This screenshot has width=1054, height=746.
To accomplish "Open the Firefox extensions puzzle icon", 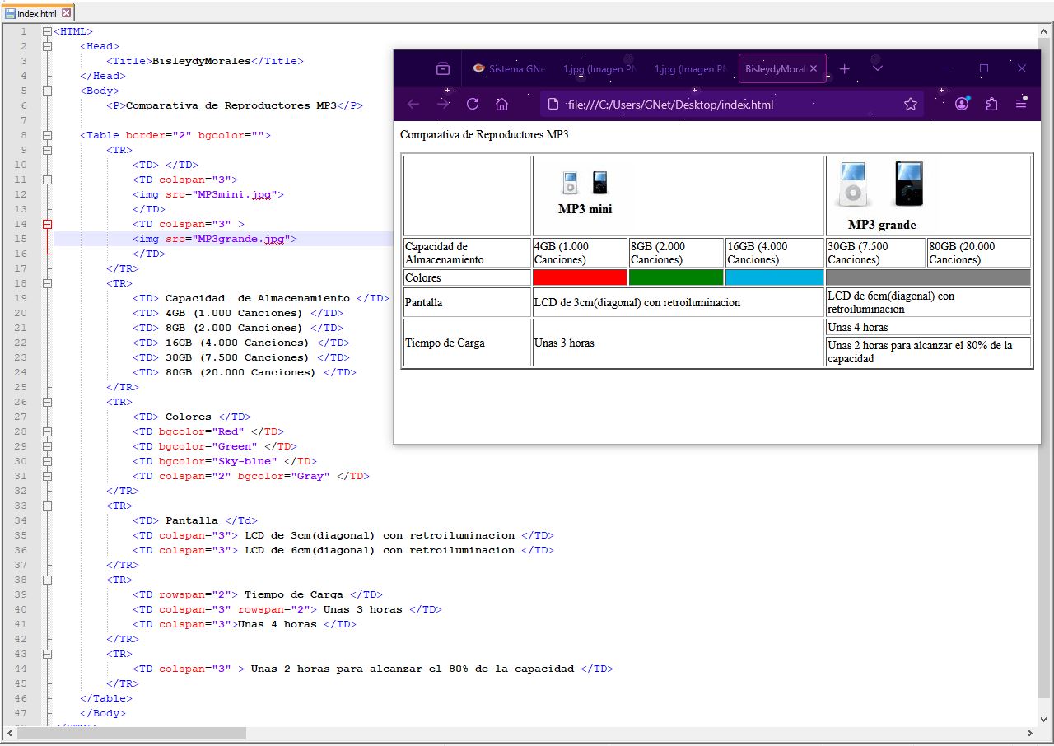I will [x=991, y=104].
